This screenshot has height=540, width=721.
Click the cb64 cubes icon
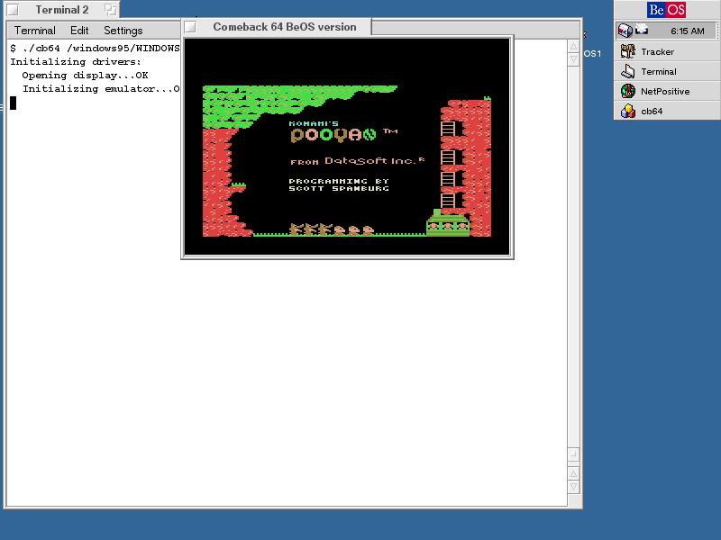coord(627,111)
